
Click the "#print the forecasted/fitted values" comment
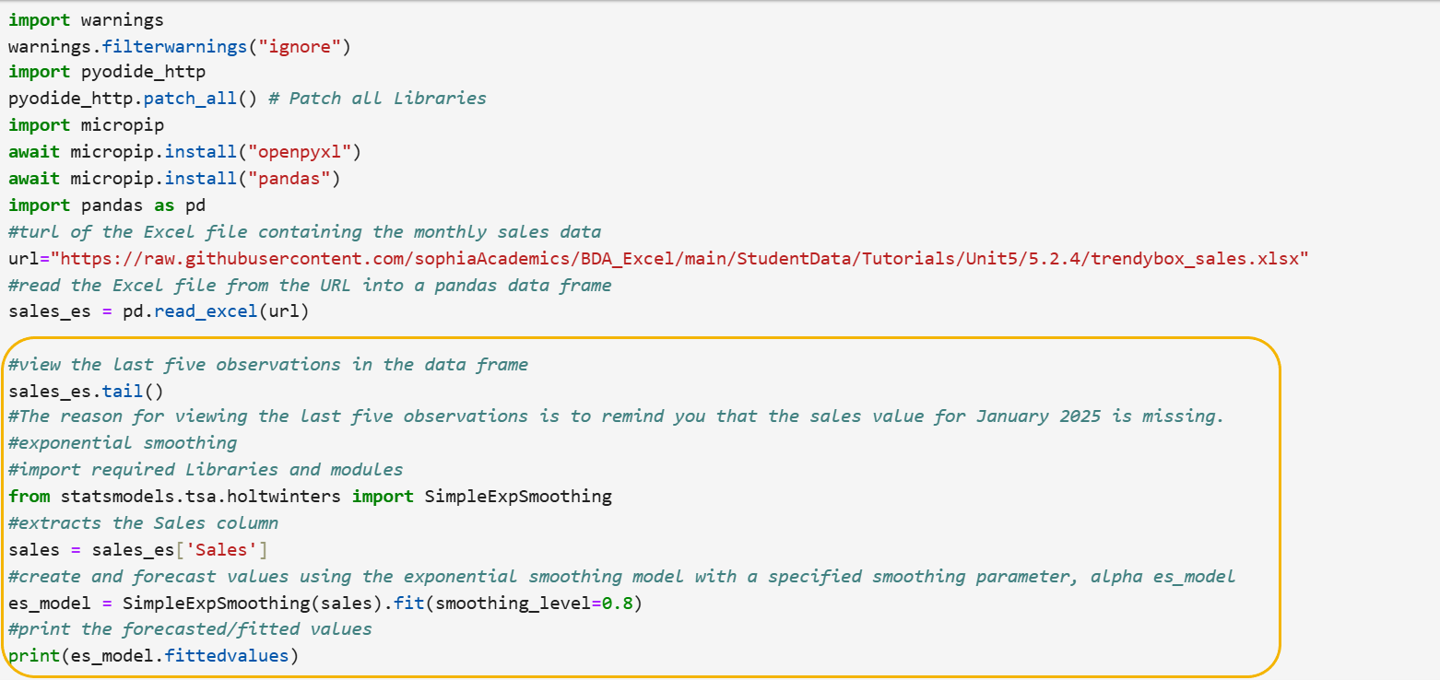tap(190, 629)
